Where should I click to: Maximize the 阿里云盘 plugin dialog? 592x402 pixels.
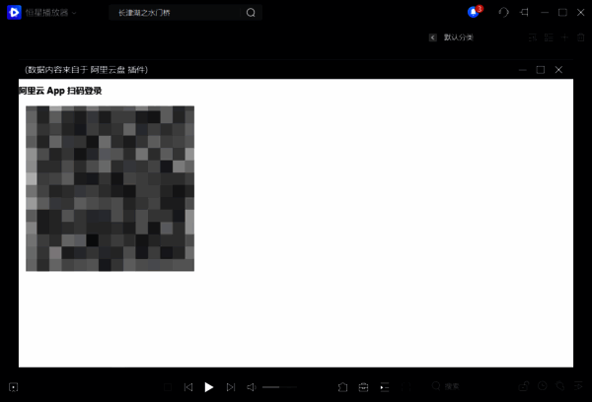coord(540,70)
